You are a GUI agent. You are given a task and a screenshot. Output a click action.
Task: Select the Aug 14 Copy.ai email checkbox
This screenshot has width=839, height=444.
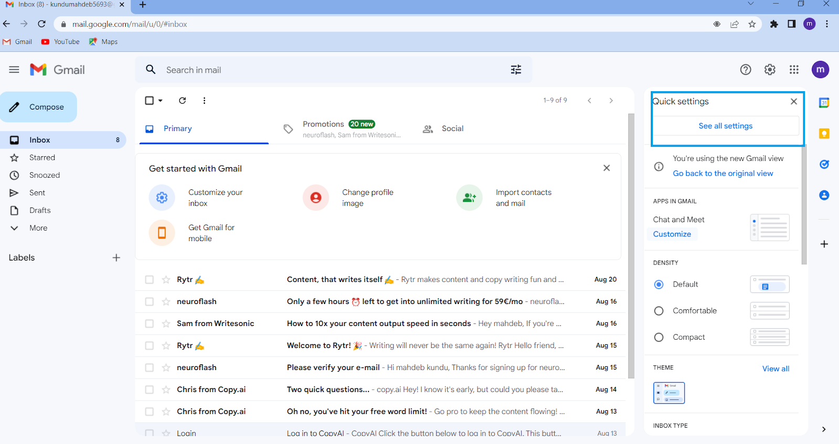pyautogui.click(x=149, y=390)
